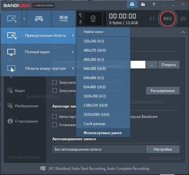Image resolution: width=189 pixels, height=175 pixels.
Task: Select the 854x480 (16:9) size
Action: click(103, 87)
